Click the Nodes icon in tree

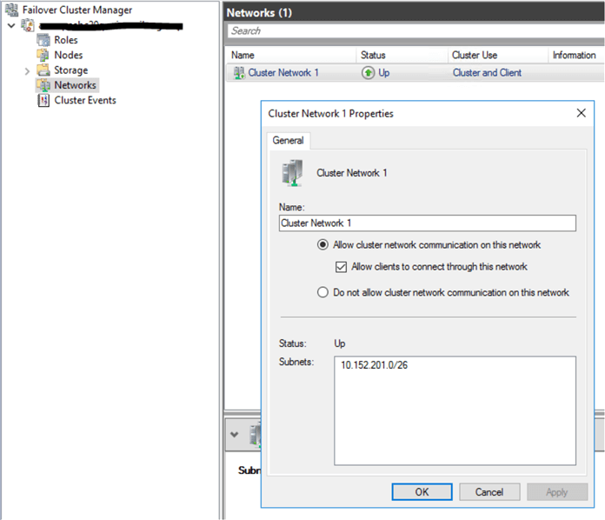(x=43, y=55)
